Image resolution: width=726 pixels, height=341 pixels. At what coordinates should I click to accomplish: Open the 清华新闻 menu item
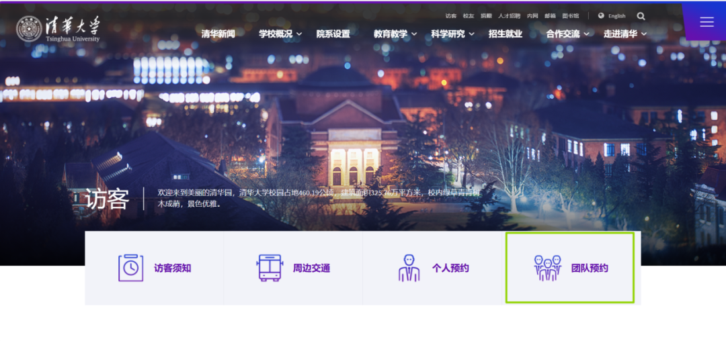(x=218, y=34)
